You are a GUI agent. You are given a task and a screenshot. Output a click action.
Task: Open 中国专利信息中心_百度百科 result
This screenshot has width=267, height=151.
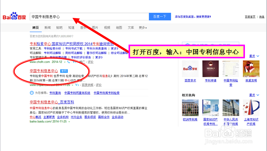point(52,102)
